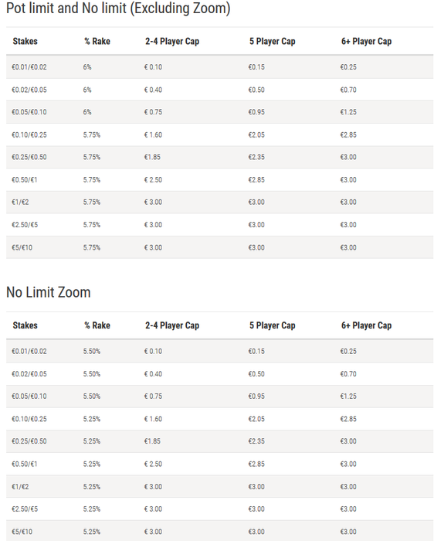Click the €0.01/€0.02 stakes cell in Zoom table

pyautogui.click(x=29, y=351)
